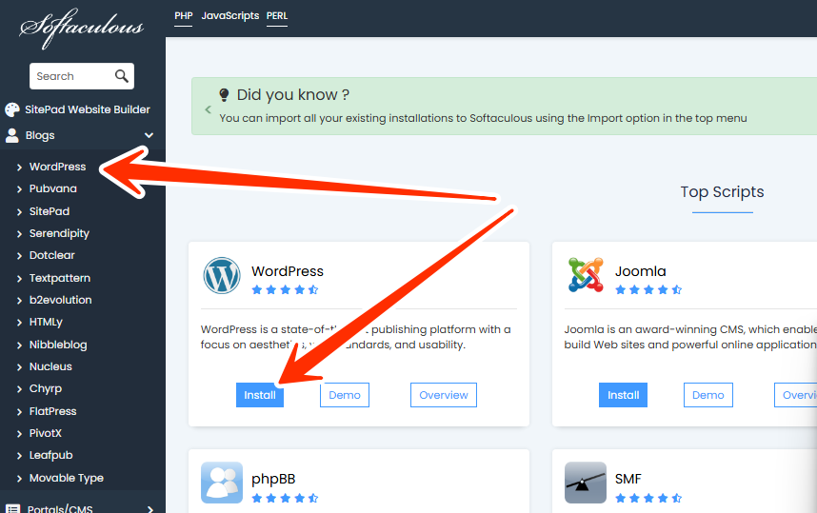The height and width of the screenshot is (513, 817).
Task: Switch to the PHP tab
Action: pyautogui.click(x=184, y=16)
